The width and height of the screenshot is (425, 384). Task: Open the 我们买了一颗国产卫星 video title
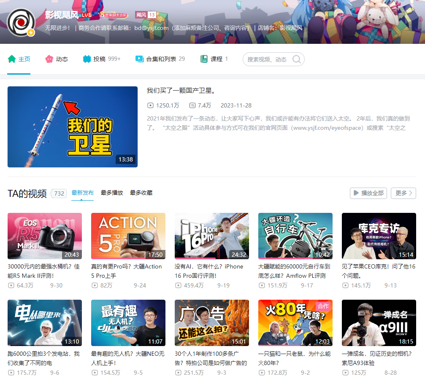(x=181, y=91)
